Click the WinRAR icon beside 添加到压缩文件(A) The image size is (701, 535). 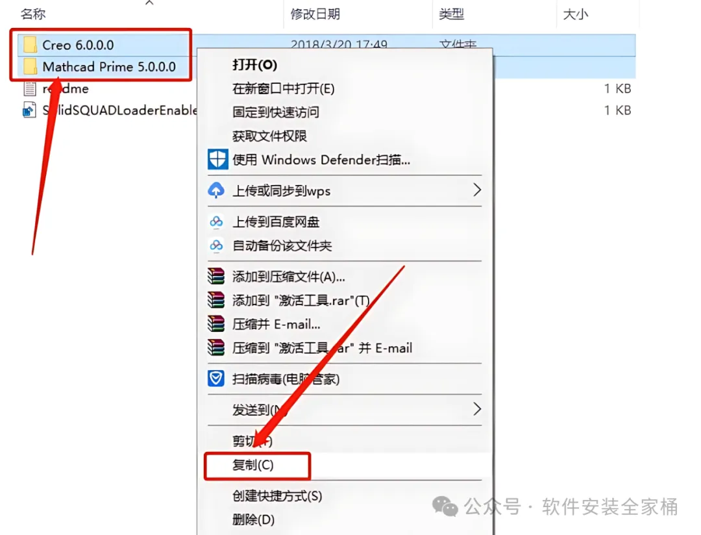coord(216,277)
